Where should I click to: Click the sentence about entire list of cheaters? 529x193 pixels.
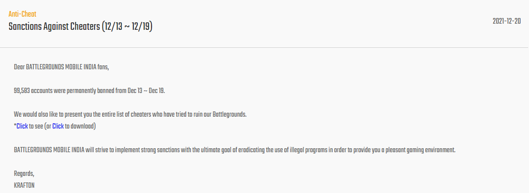pos(130,114)
